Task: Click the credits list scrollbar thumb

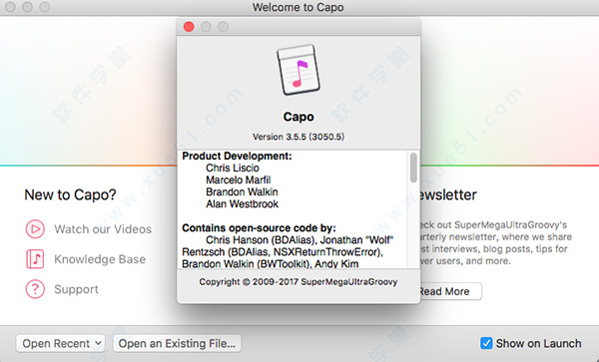Action: (413, 168)
